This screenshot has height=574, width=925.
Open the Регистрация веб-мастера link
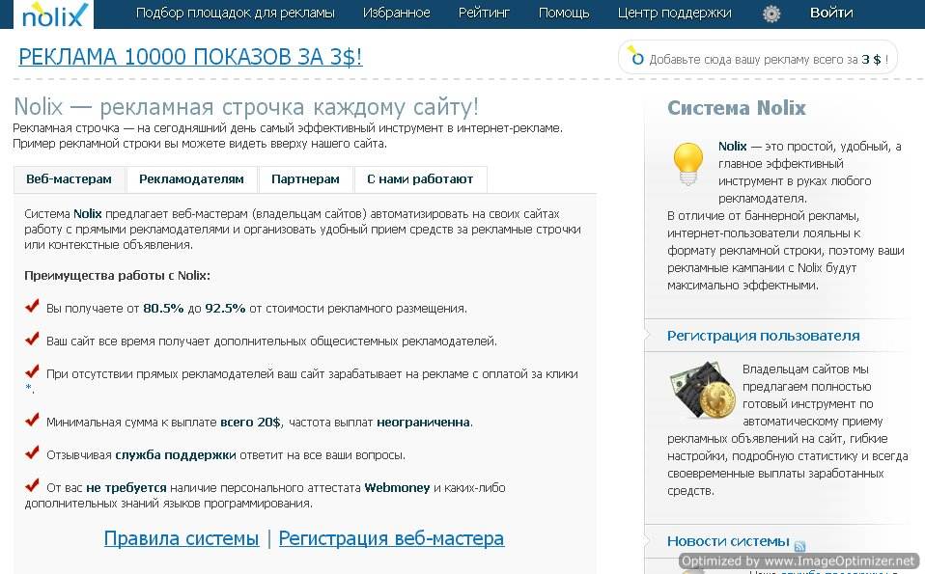pyautogui.click(x=391, y=538)
